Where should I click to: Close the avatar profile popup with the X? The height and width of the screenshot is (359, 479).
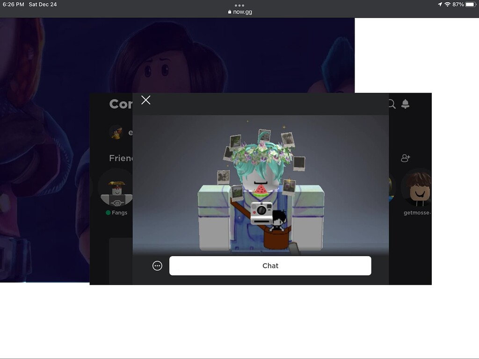pyautogui.click(x=146, y=100)
